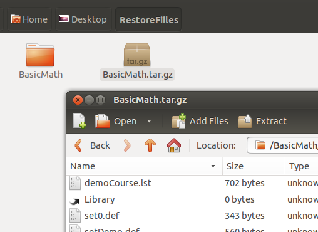
Task: Click the Add Files package icon
Action: click(178, 121)
